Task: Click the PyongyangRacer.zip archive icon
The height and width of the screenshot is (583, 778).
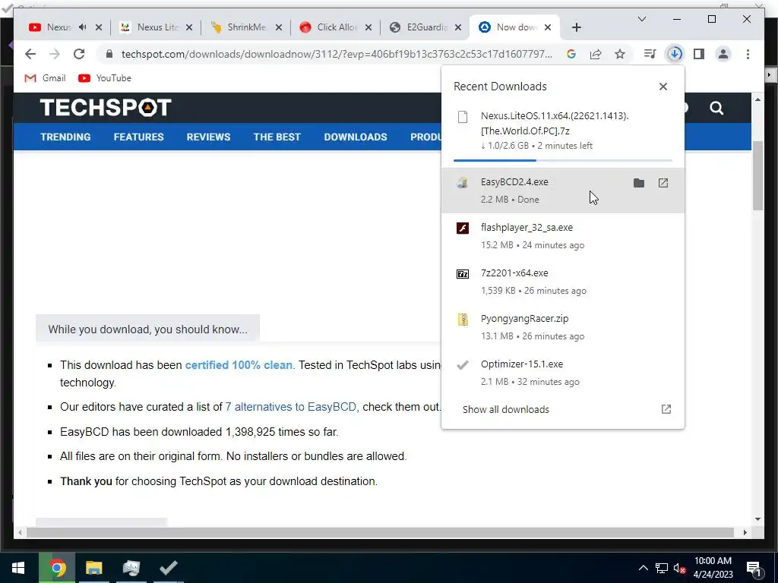Action: [463, 320]
